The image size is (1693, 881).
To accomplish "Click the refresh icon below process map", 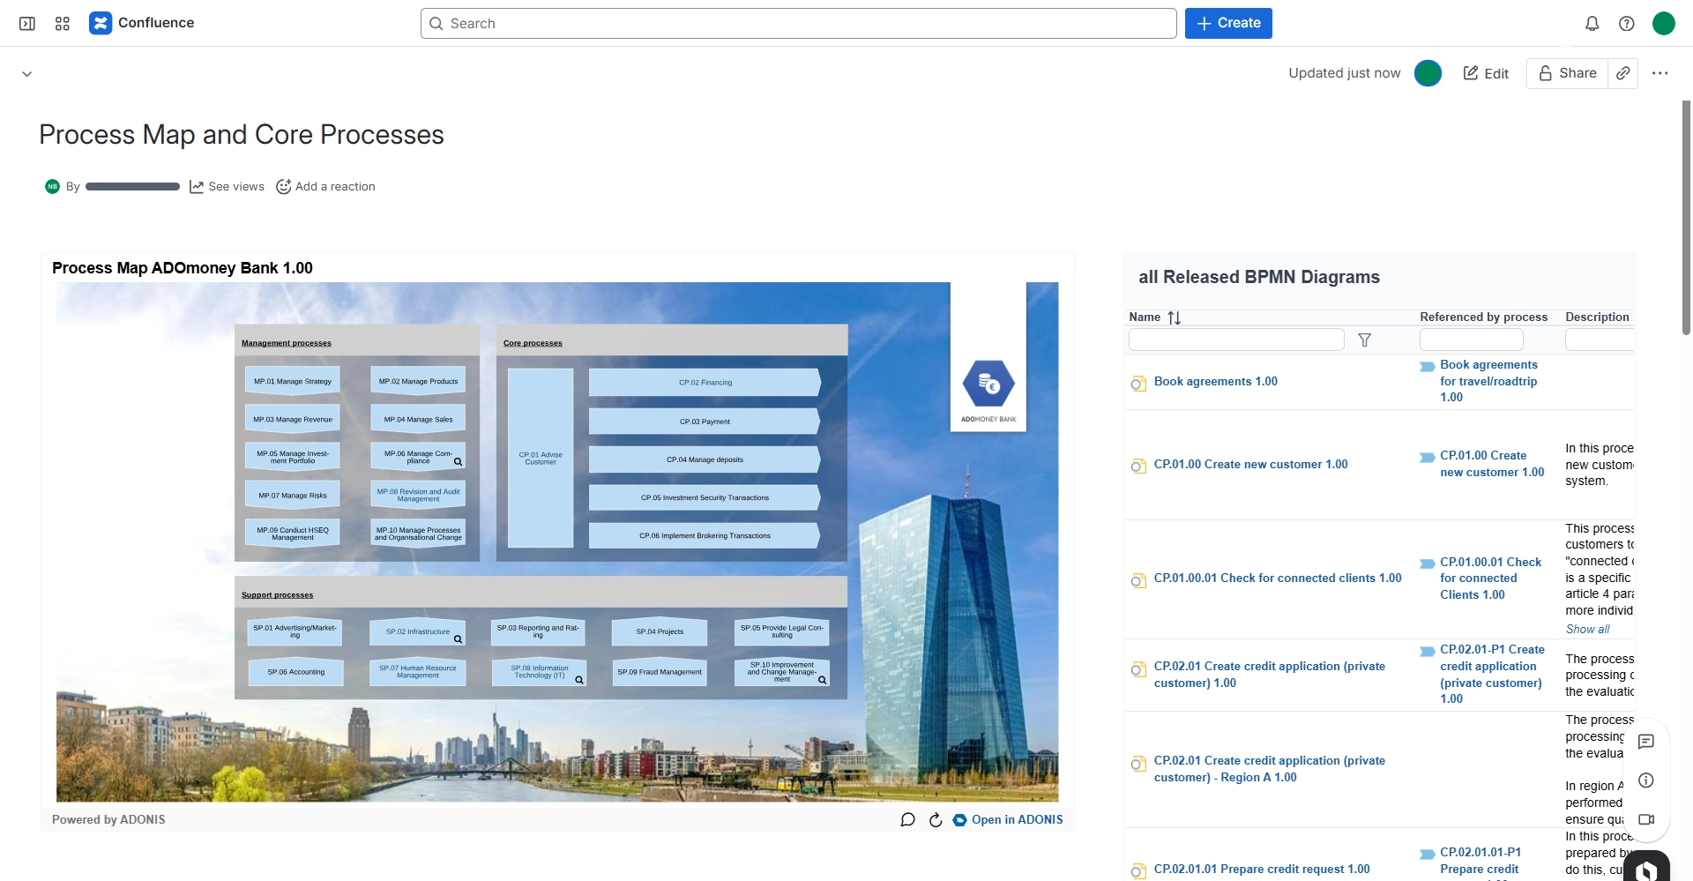I will pos(936,820).
